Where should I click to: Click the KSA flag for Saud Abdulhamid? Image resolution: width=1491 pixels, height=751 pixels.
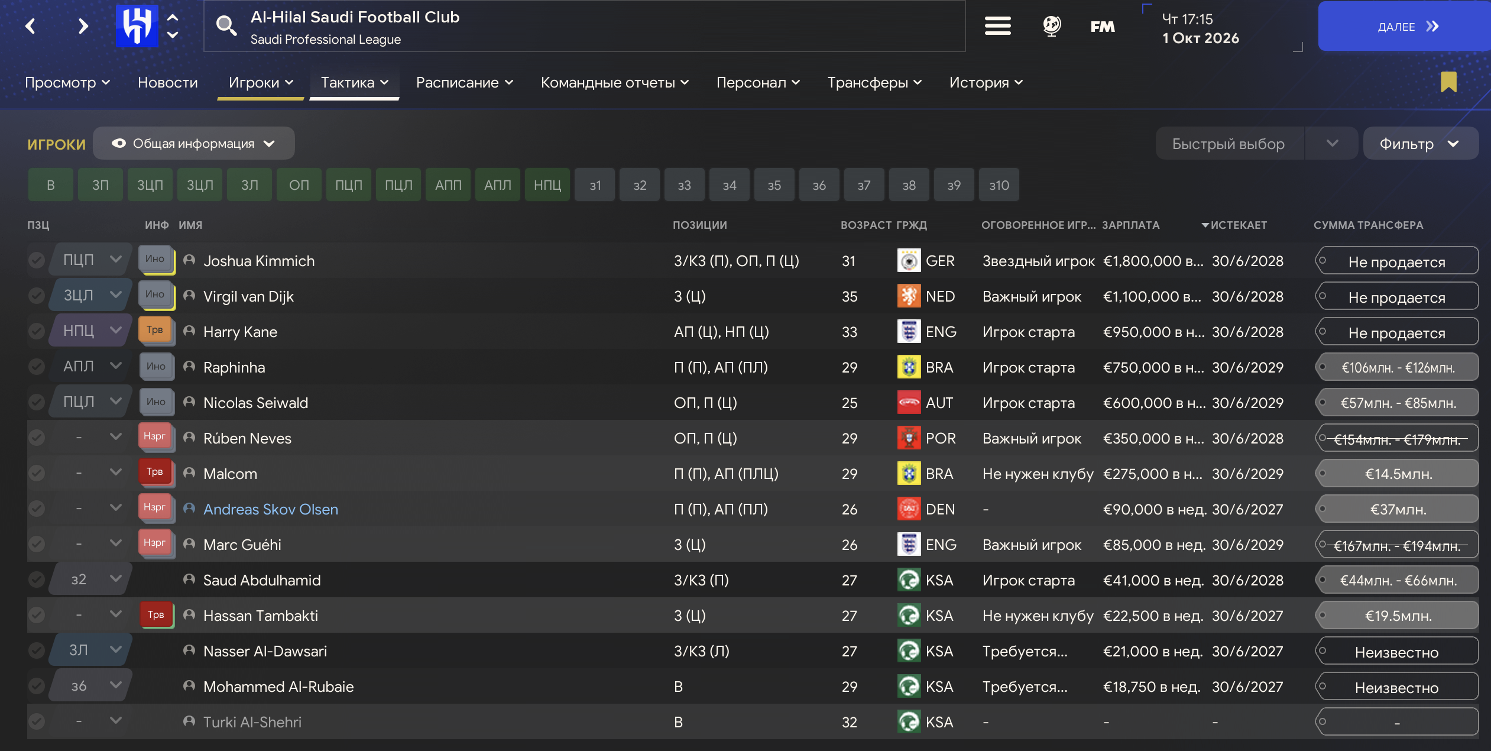(x=909, y=580)
